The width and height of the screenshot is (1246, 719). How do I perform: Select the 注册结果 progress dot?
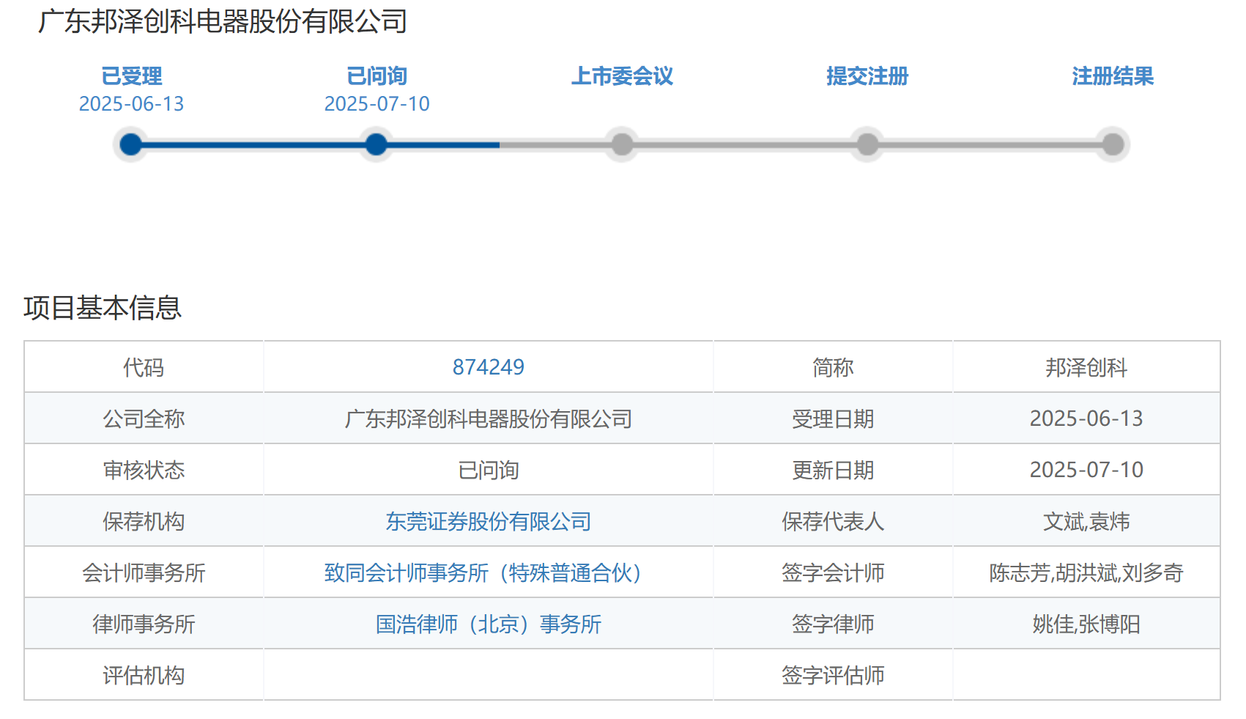tap(1113, 144)
